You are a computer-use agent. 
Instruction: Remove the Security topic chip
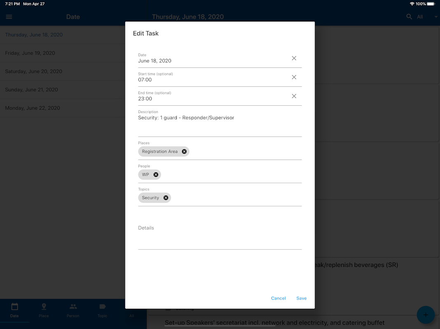[166, 198]
